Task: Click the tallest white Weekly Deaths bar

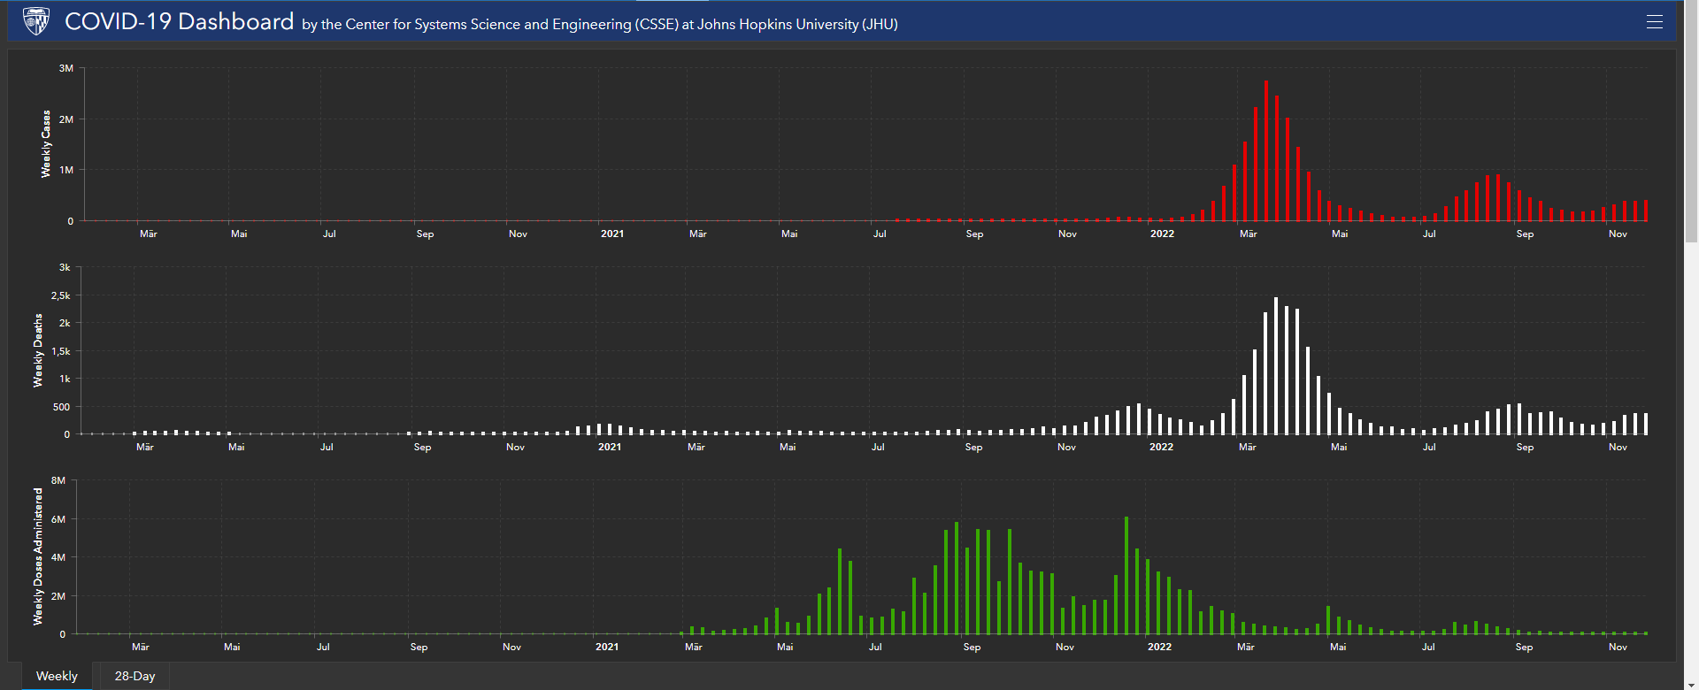Action: [x=1276, y=366]
